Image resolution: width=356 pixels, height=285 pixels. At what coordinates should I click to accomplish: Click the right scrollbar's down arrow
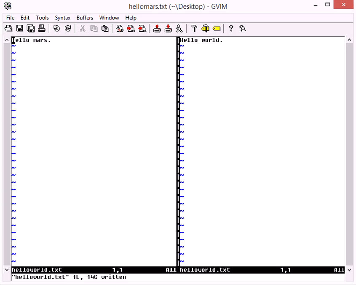coord(349,269)
